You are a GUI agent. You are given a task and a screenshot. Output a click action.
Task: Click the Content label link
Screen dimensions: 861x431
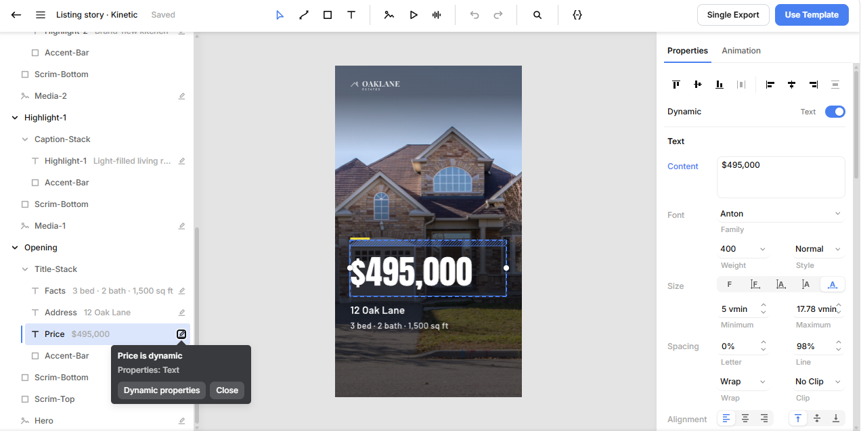pos(682,166)
